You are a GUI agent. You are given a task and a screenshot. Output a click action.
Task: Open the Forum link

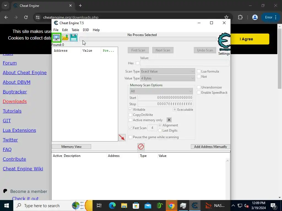click(x=10, y=63)
